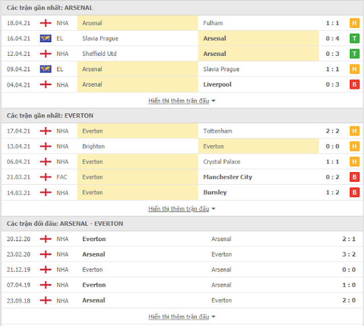364x326 pixels.
Task: Expand more Everton recent matches list
Action: 182,209
